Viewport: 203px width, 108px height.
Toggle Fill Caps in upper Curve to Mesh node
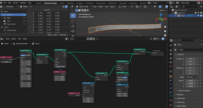38,63
